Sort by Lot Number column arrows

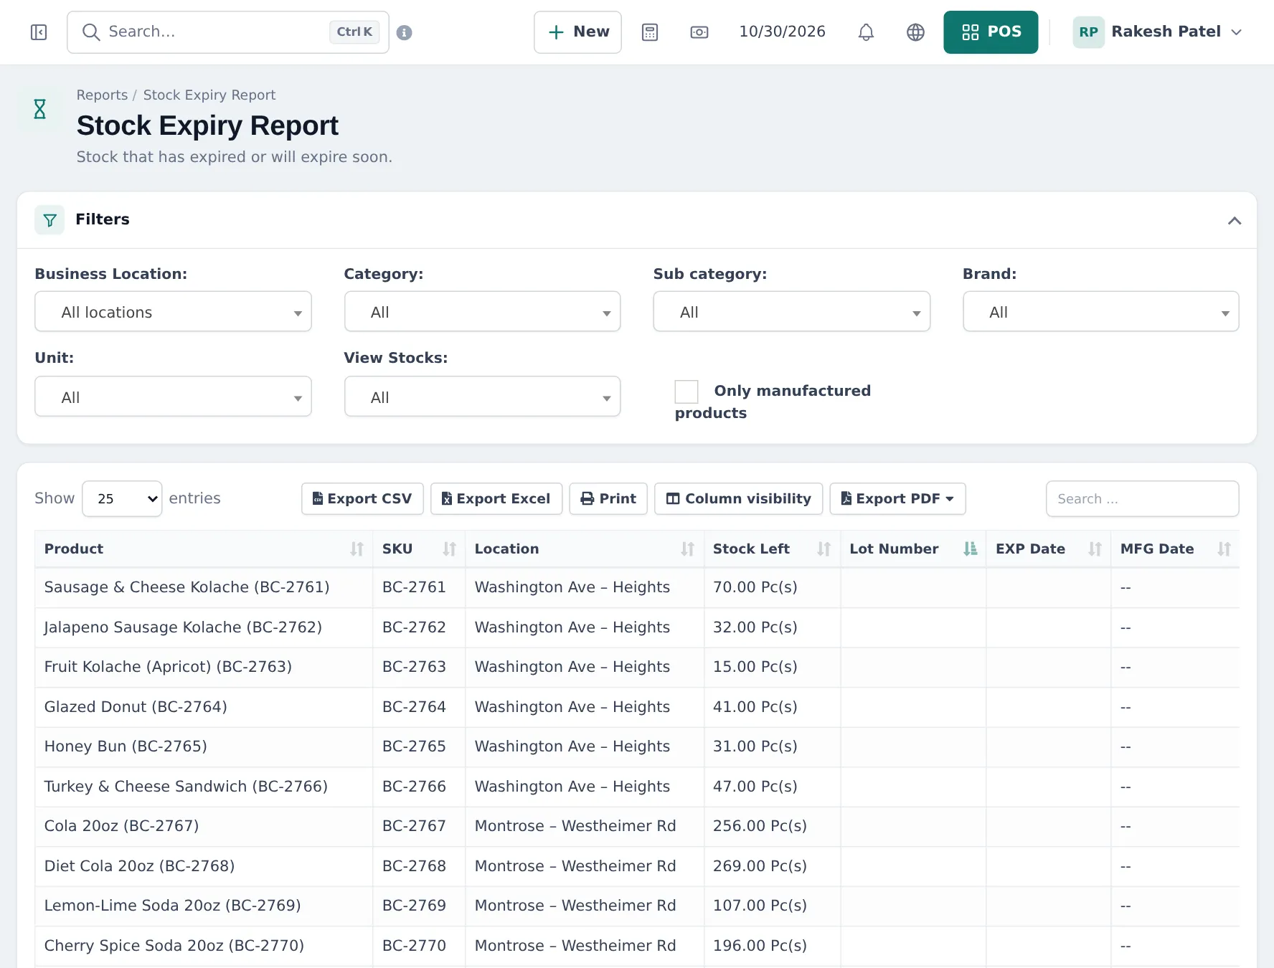[x=970, y=549]
